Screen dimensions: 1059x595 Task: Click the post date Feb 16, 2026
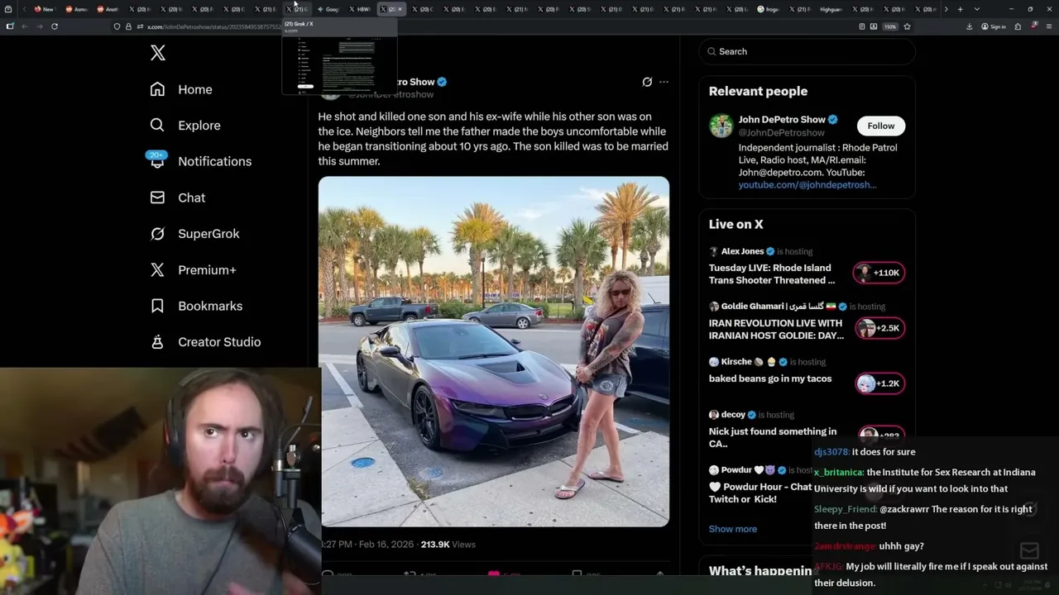pos(386,545)
